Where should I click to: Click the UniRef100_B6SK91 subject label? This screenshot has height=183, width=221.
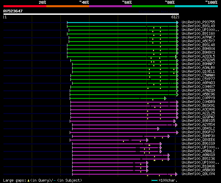click(198, 106)
